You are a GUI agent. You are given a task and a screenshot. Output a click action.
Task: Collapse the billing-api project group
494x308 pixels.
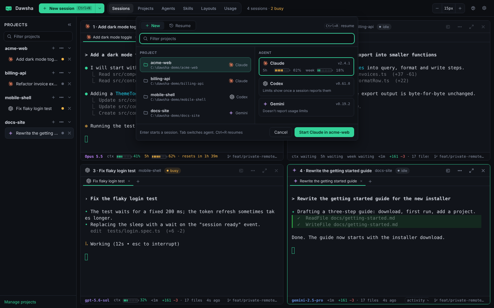tap(69, 73)
